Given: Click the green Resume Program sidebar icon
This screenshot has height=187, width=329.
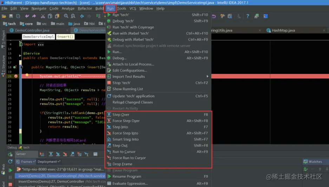Looking at the screenshot, I should point(10,170).
